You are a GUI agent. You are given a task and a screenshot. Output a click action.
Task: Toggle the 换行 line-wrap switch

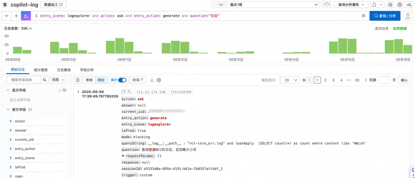point(122,80)
